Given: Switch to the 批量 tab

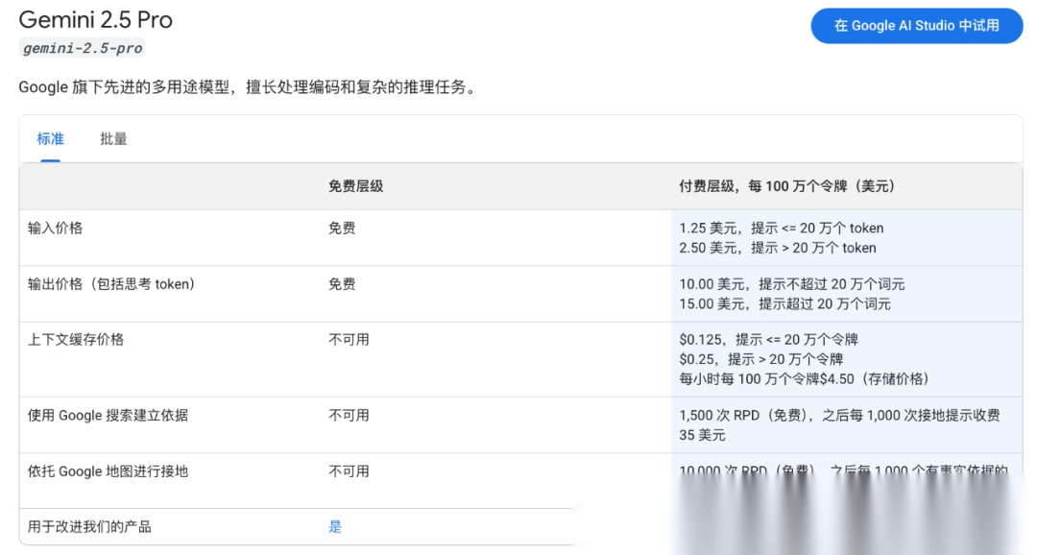Looking at the screenshot, I should pos(113,139).
